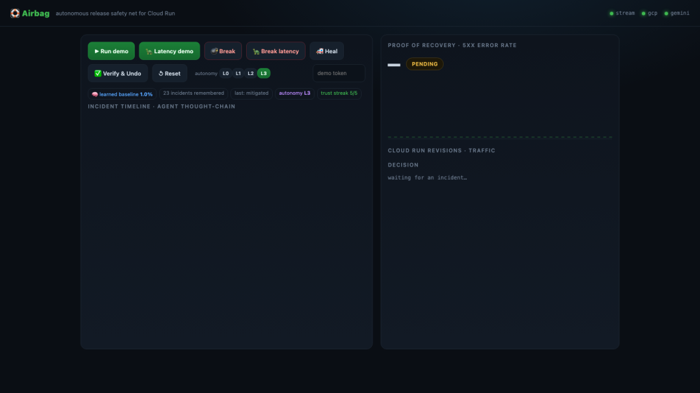Screen dimensions: 700x393
Task: Click the Airbag lifebuoy logo icon
Action: [15, 14]
